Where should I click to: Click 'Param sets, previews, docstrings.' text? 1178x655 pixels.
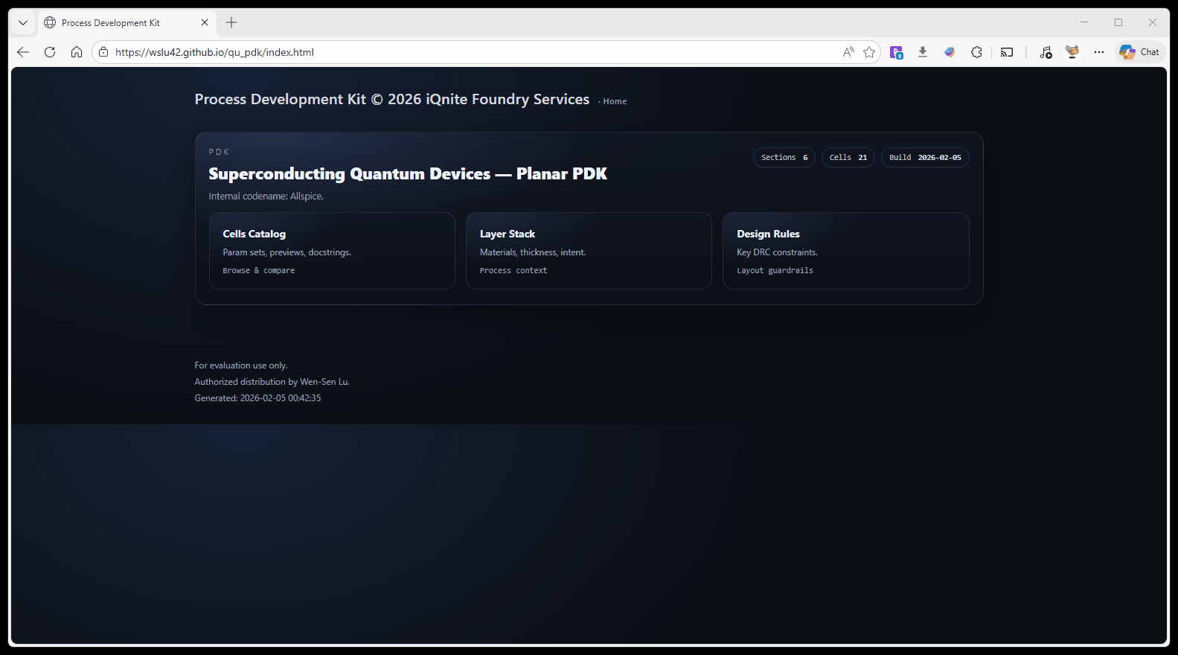287,252
